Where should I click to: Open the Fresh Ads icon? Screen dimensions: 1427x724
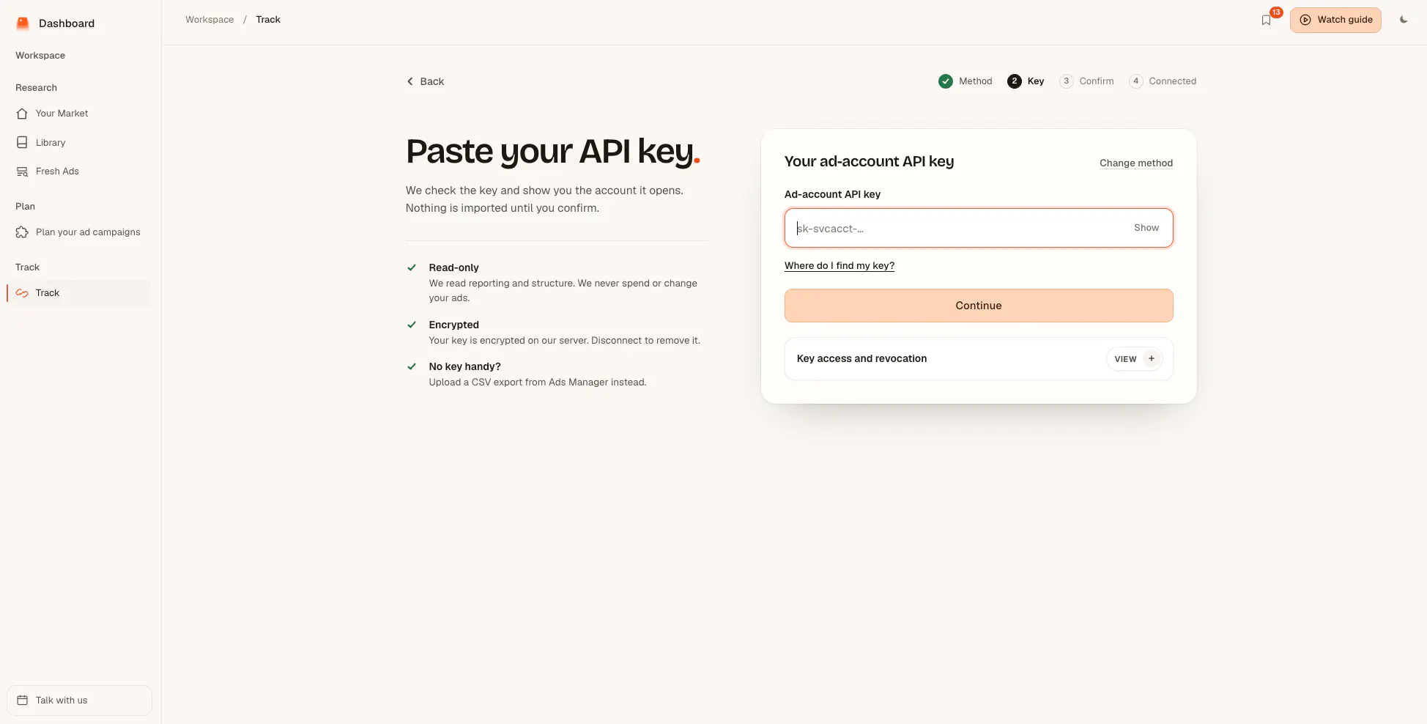pyautogui.click(x=22, y=171)
